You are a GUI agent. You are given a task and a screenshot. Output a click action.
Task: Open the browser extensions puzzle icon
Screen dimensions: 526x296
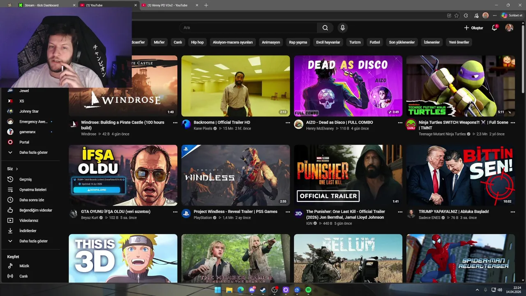tap(466, 15)
